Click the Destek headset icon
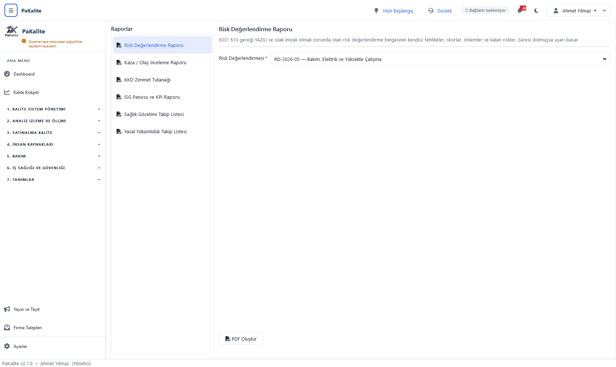Viewport: 616px width, 367px height. point(431,11)
